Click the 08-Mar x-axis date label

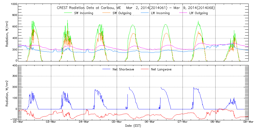[x=215, y=122]
